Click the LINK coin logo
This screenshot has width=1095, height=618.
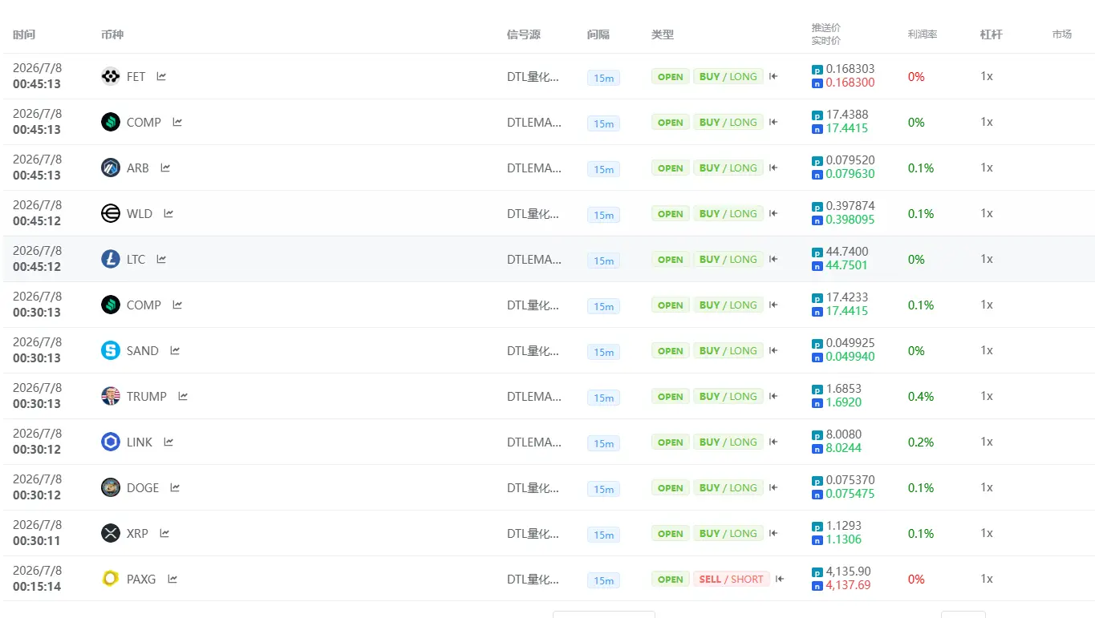(x=111, y=442)
